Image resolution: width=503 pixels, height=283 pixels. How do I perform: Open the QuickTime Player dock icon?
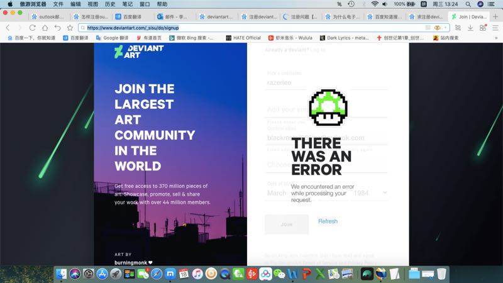click(224, 274)
